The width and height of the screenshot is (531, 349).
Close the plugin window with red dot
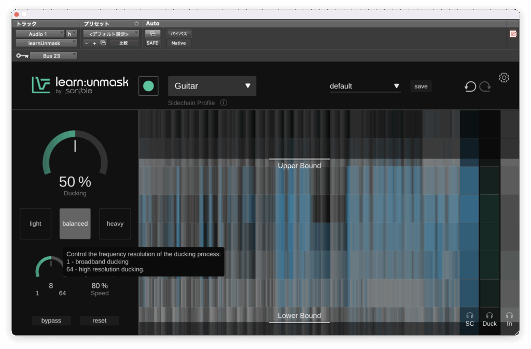[17, 14]
